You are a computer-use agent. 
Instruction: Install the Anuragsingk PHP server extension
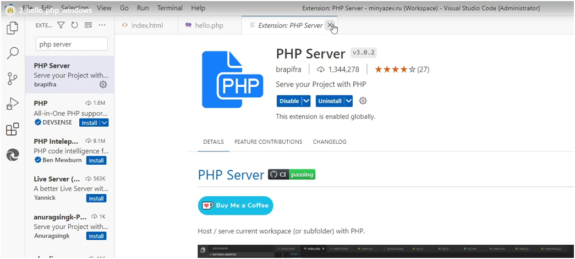coord(96,236)
